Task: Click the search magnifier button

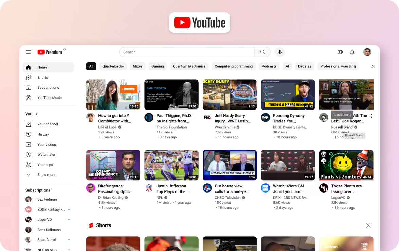Action: coord(262,52)
